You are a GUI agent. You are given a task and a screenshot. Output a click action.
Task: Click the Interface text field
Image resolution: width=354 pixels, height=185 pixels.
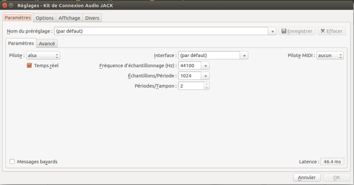[x=209, y=55]
